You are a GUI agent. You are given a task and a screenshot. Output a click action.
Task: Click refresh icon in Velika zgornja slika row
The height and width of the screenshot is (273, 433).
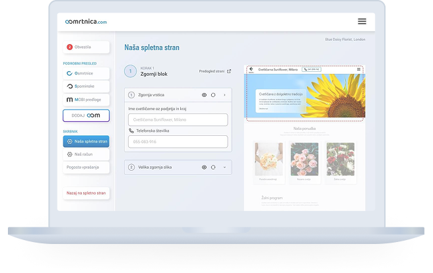213,167
